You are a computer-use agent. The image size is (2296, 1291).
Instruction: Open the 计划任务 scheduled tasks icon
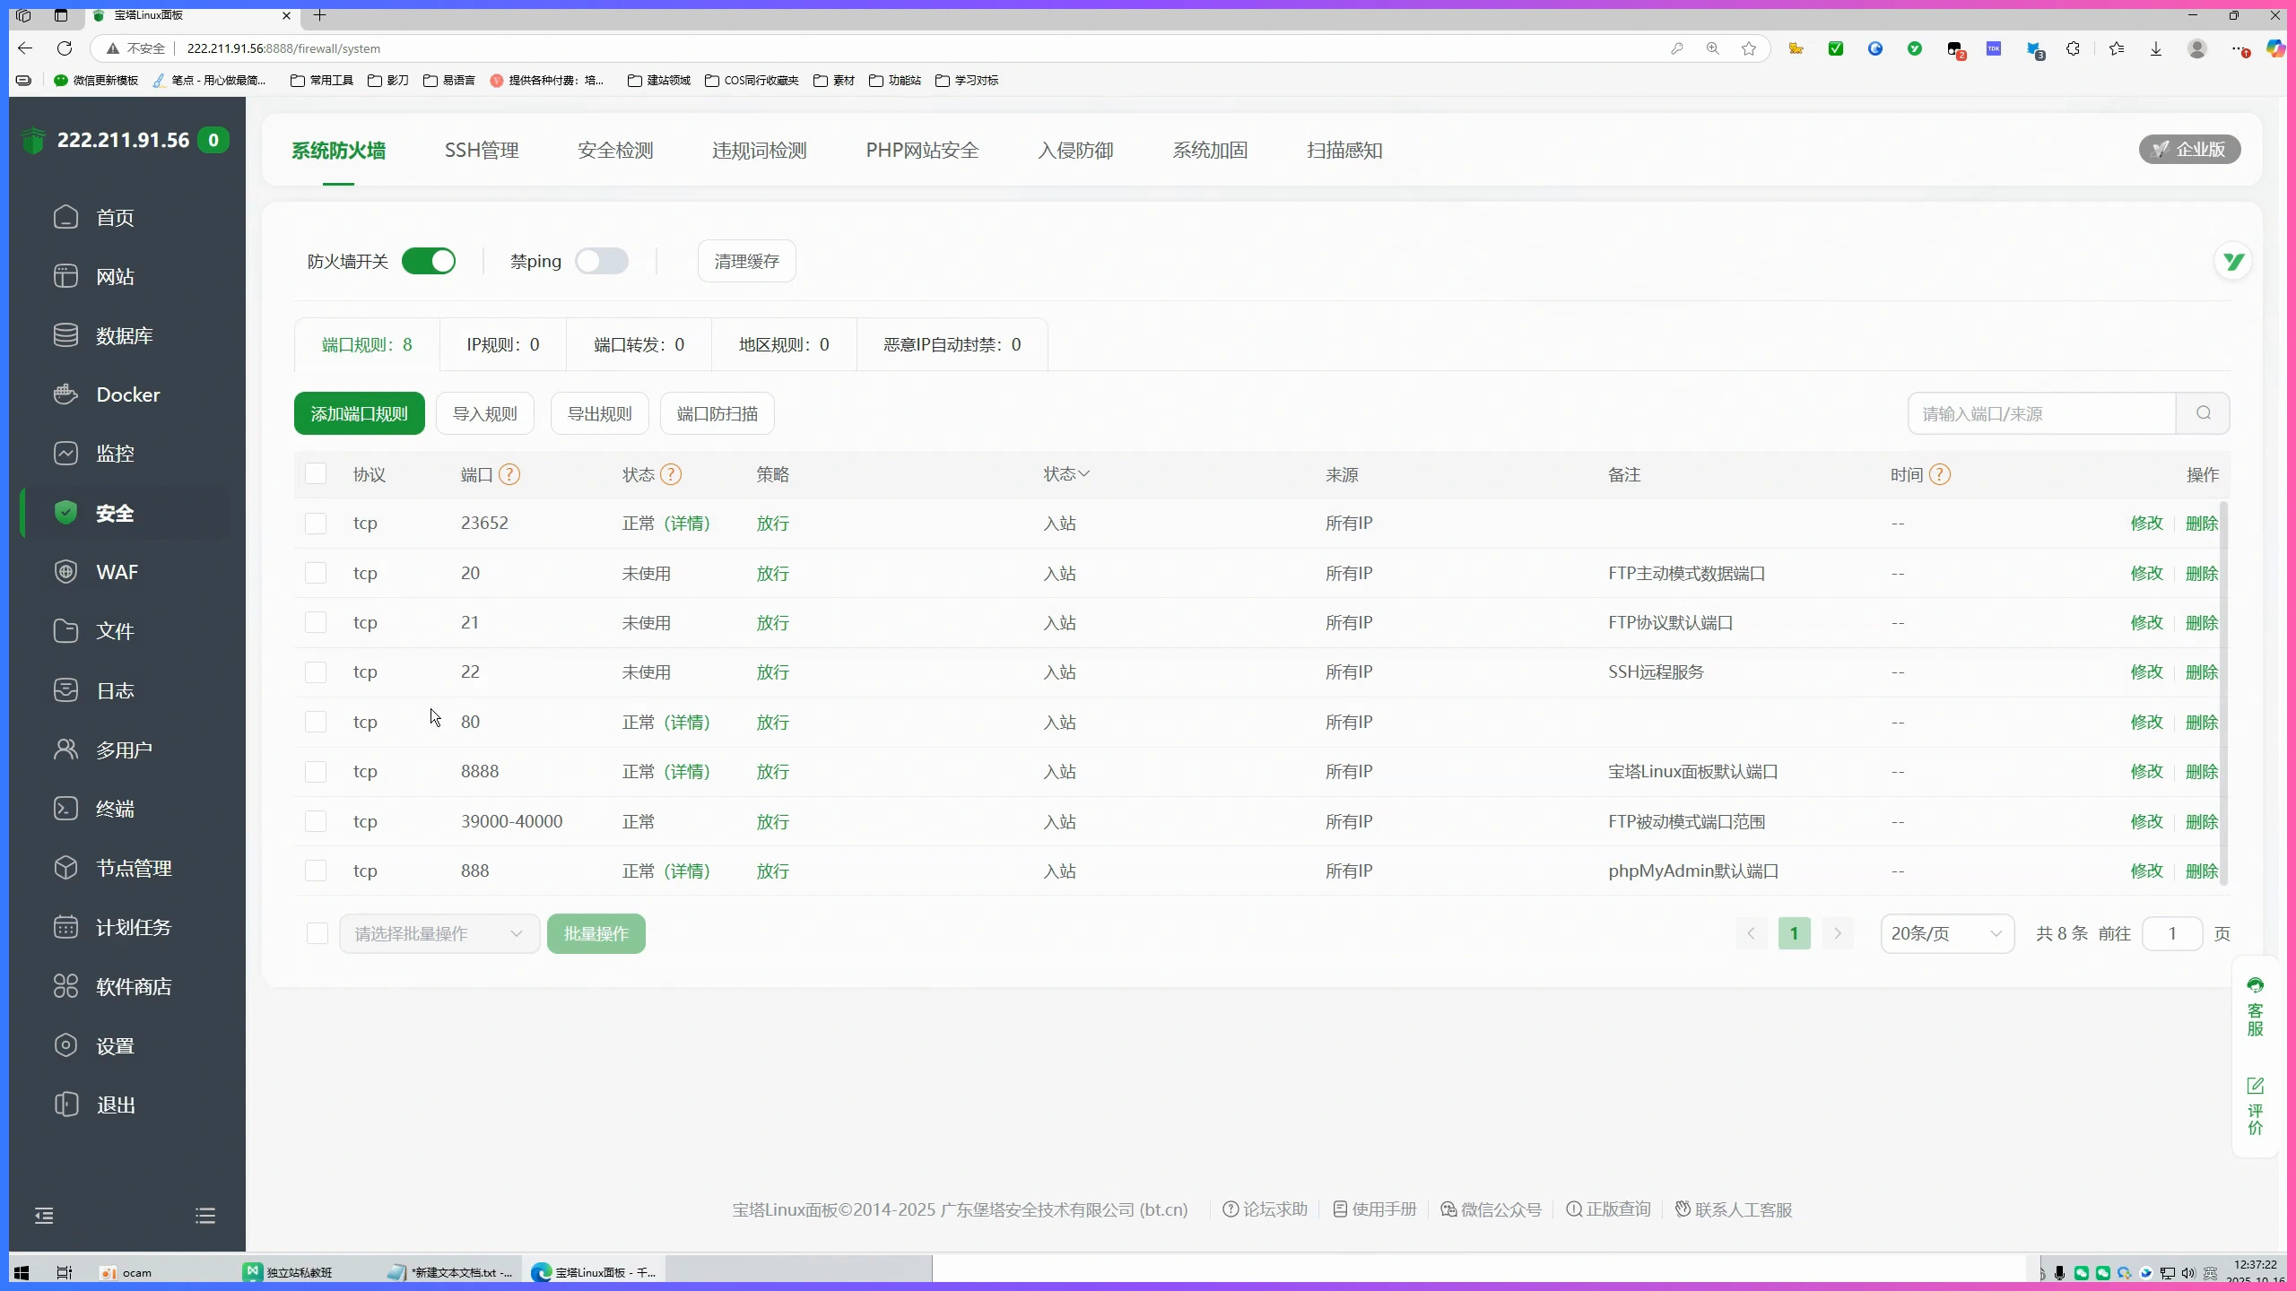65,927
